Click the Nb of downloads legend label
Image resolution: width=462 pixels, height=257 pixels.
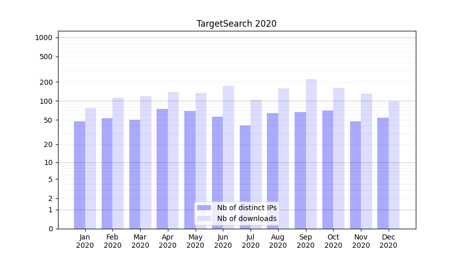click(x=246, y=218)
